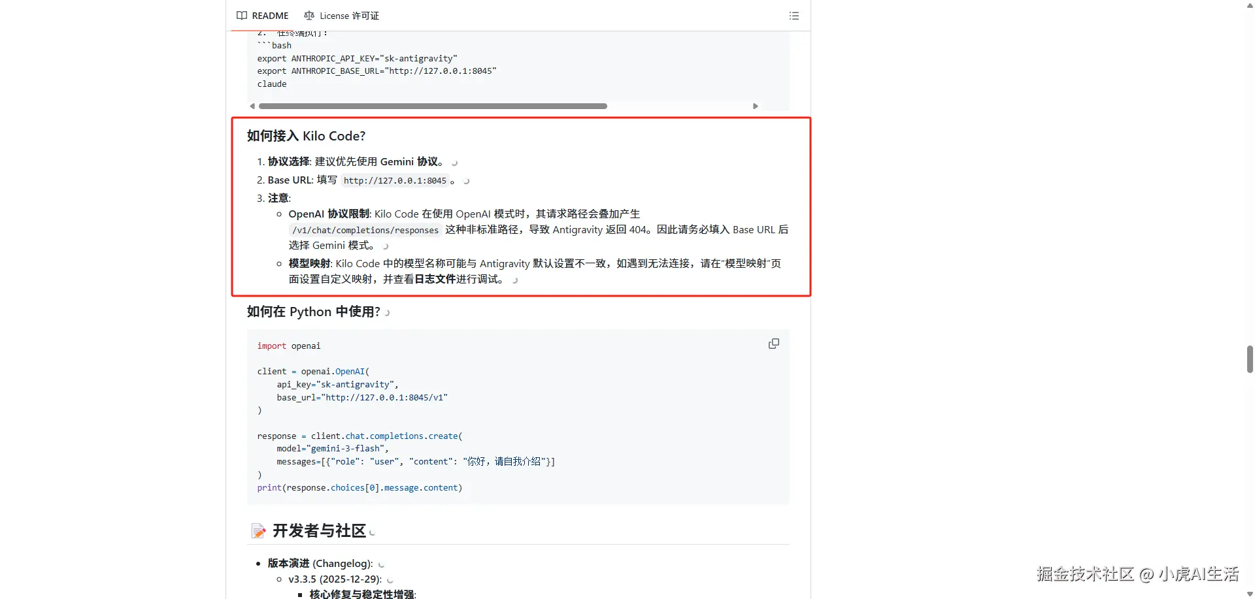The width and height of the screenshot is (1255, 599).
Task: Click the page vertical scrollbar thumb
Action: tap(1250, 359)
